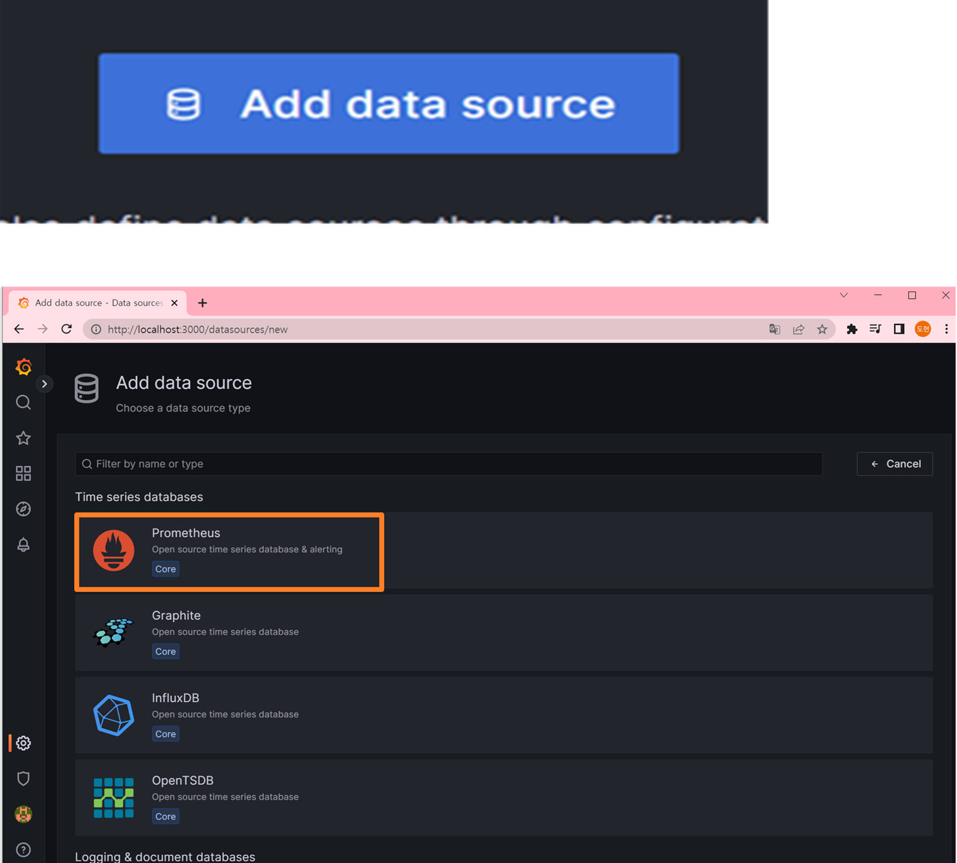957x863 pixels.
Task: Close the Add data source browser tab
Action: coord(174,303)
